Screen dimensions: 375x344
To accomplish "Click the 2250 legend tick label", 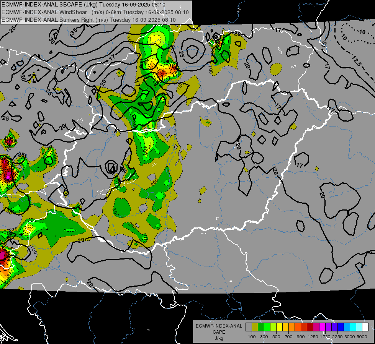I will pyautogui.click(x=338, y=337).
